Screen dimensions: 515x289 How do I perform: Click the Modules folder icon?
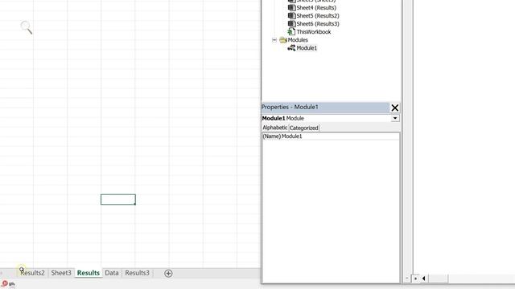coord(283,40)
